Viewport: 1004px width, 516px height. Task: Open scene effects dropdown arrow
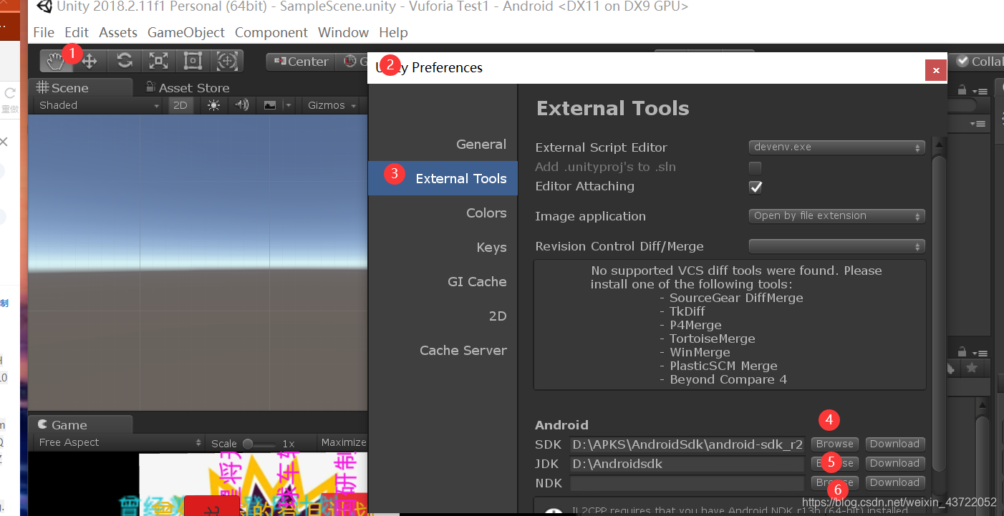click(288, 105)
